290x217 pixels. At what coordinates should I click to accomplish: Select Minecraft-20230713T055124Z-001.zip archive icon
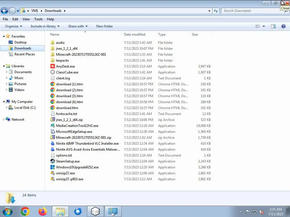pyautogui.click(x=52, y=137)
